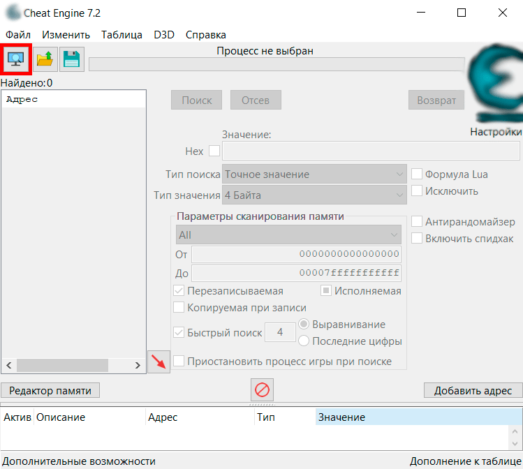Click the Cheat Engine logo
The height and width of the screenshot is (469, 523).
pos(496,83)
